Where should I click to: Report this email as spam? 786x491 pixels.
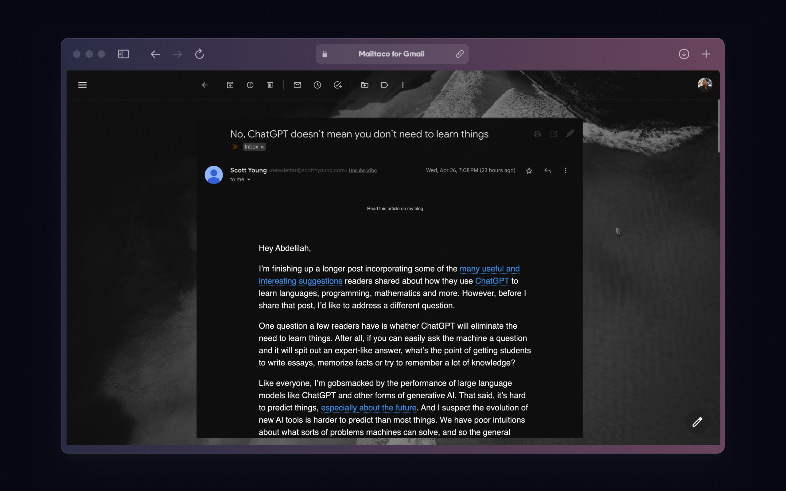tap(250, 85)
